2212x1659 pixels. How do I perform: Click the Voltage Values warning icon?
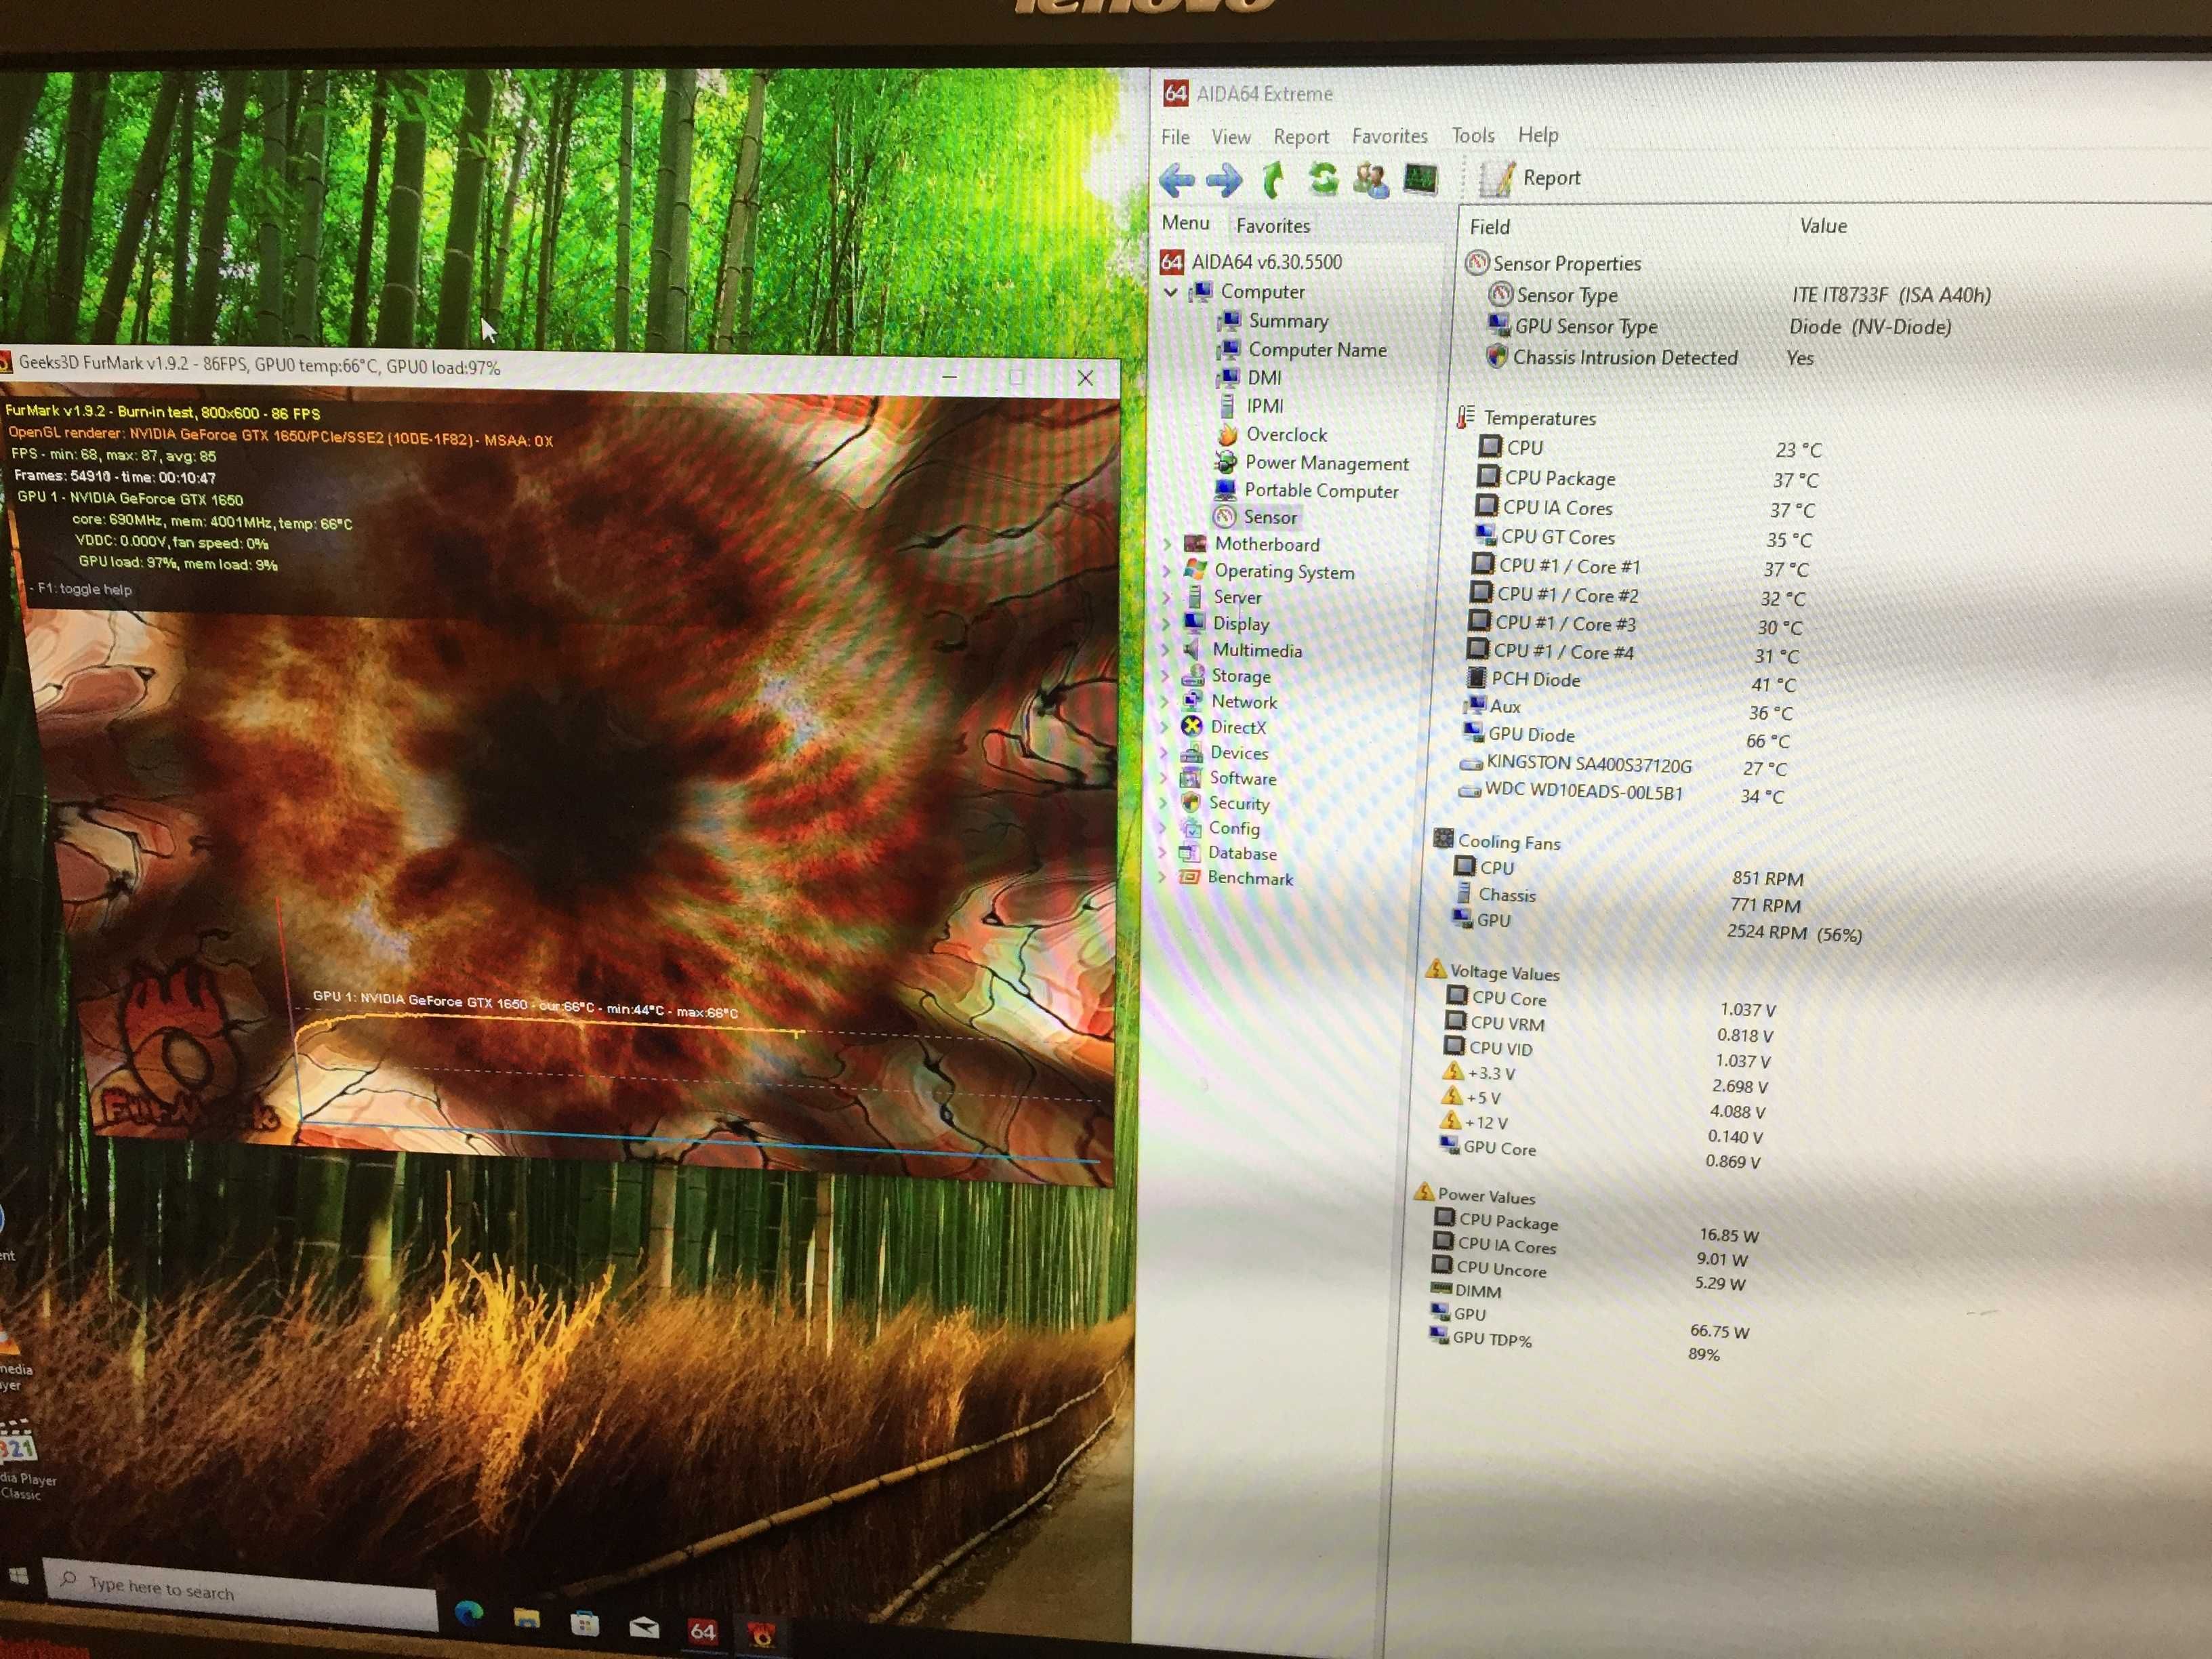1435,969
